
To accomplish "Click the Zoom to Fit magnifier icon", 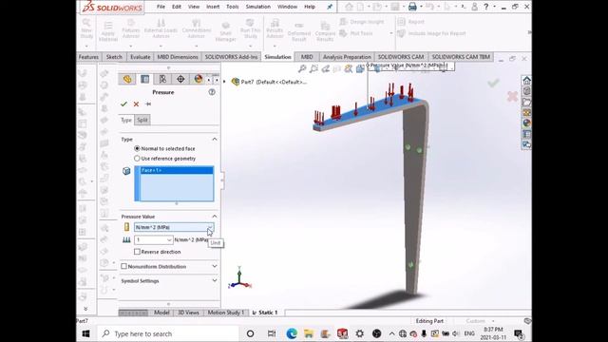I will 302,69.
